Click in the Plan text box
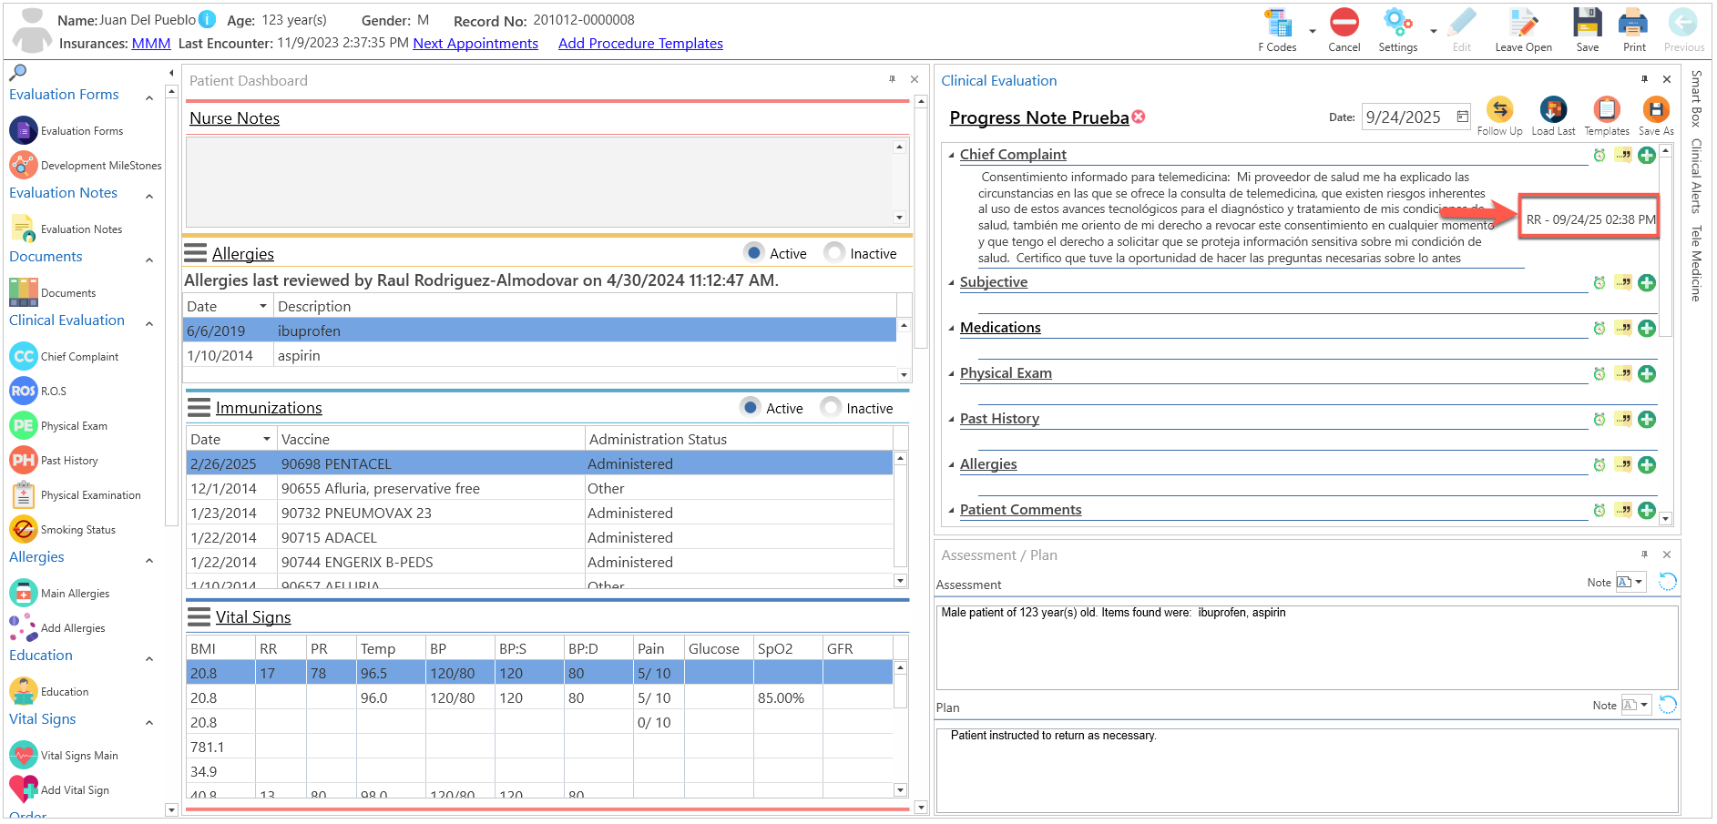 coord(1307,768)
